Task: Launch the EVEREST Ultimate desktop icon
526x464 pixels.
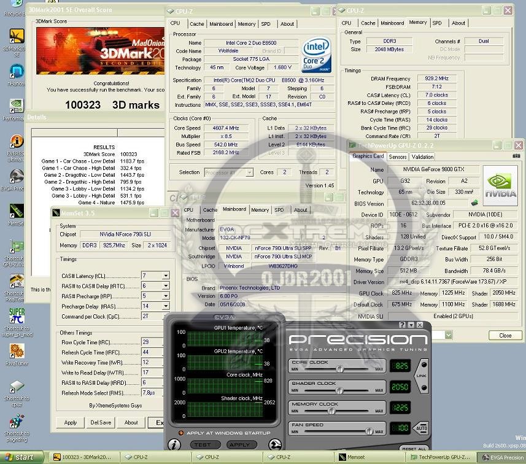Action: pyautogui.click(x=17, y=141)
